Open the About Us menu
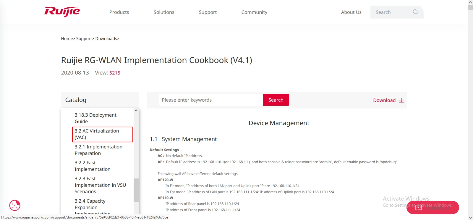The image size is (473, 220). [351, 12]
